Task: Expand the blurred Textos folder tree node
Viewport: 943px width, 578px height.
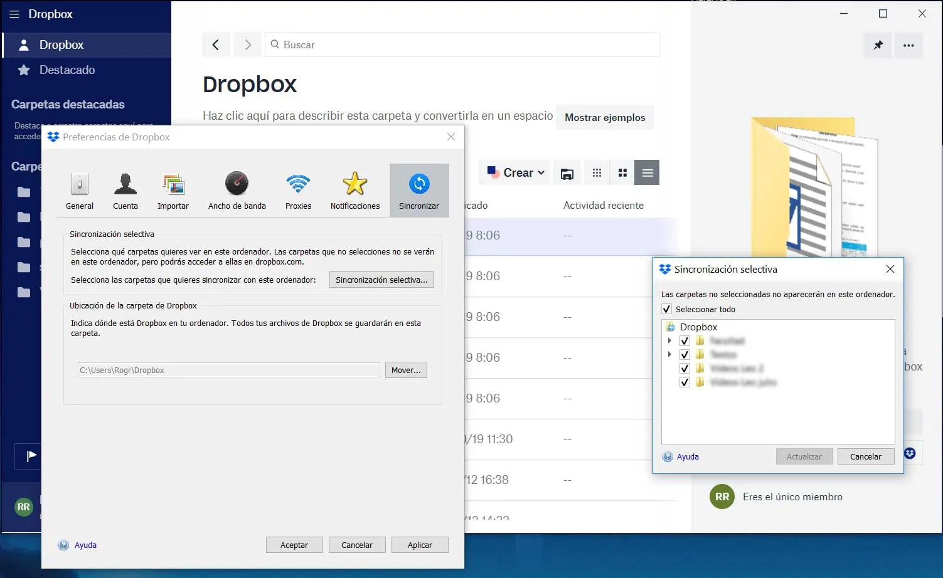Action: point(669,354)
